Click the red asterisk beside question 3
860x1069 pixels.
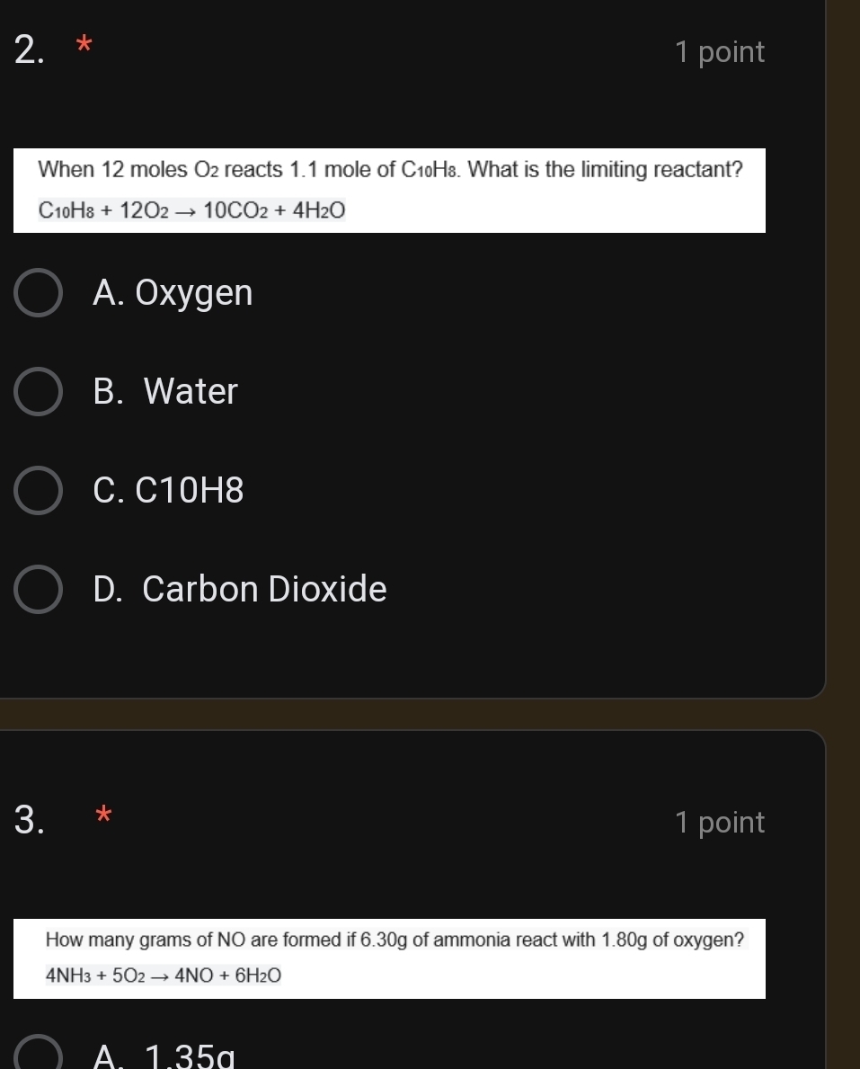102,815
